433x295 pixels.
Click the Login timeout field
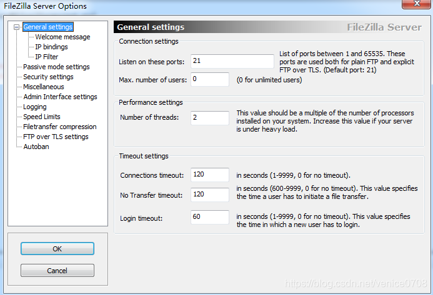point(210,217)
